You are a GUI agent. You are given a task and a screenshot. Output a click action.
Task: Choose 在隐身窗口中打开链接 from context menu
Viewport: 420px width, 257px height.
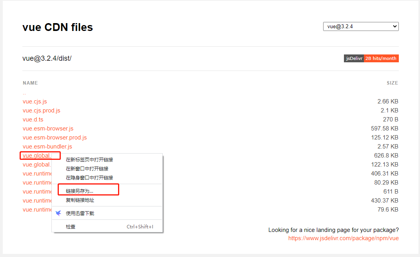(x=107, y=178)
